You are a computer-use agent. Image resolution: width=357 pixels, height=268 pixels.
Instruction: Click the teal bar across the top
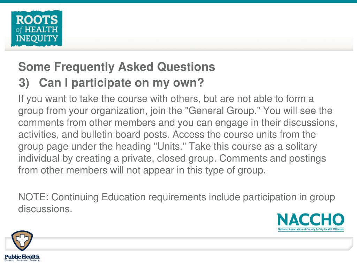pos(178,1)
